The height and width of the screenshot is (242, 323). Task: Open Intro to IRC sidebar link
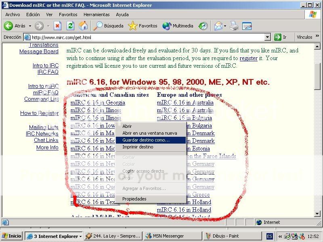tap(46, 65)
